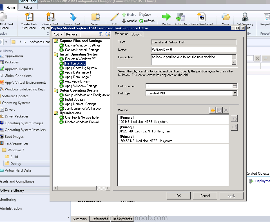
Task: Switch to Monitoring workspace
Action: [x=8, y=199]
